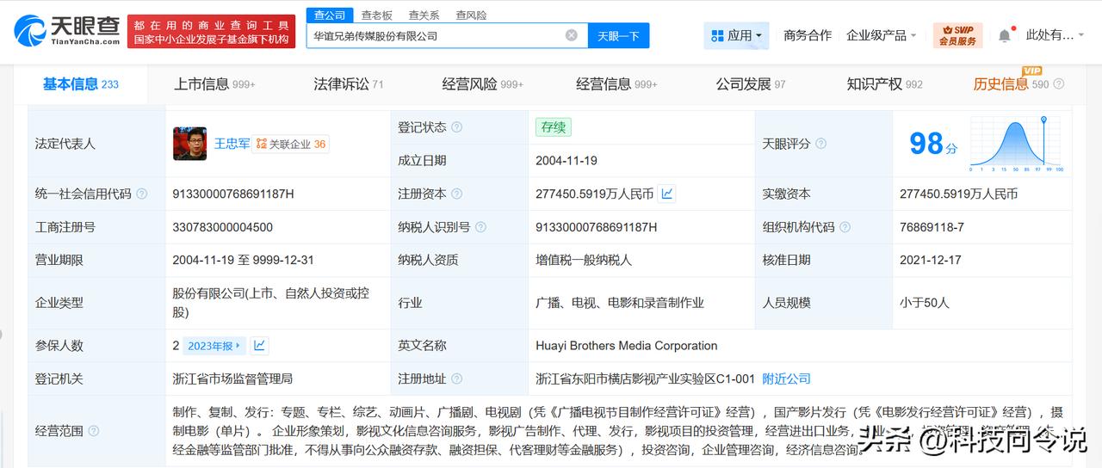
Task: Select the 基本信息 tab
Action: (81, 83)
